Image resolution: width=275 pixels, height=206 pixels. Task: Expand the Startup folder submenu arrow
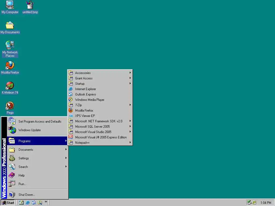click(x=130, y=84)
